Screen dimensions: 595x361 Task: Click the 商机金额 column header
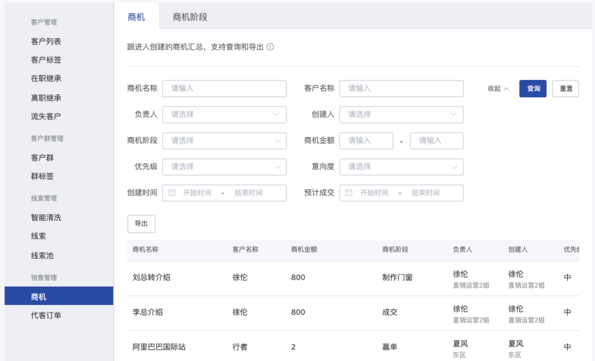[304, 250]
